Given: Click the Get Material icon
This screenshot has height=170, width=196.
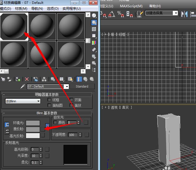Looking at the screenshot, I should pos(3,79).
